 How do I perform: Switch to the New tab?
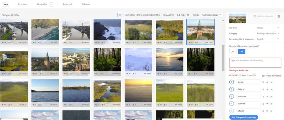tap(6, 4)
